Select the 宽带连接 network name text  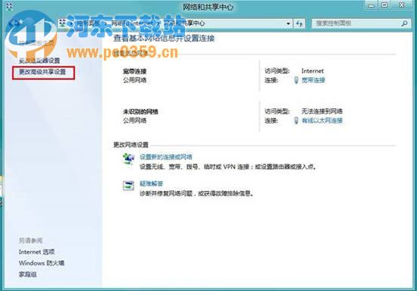135,71
